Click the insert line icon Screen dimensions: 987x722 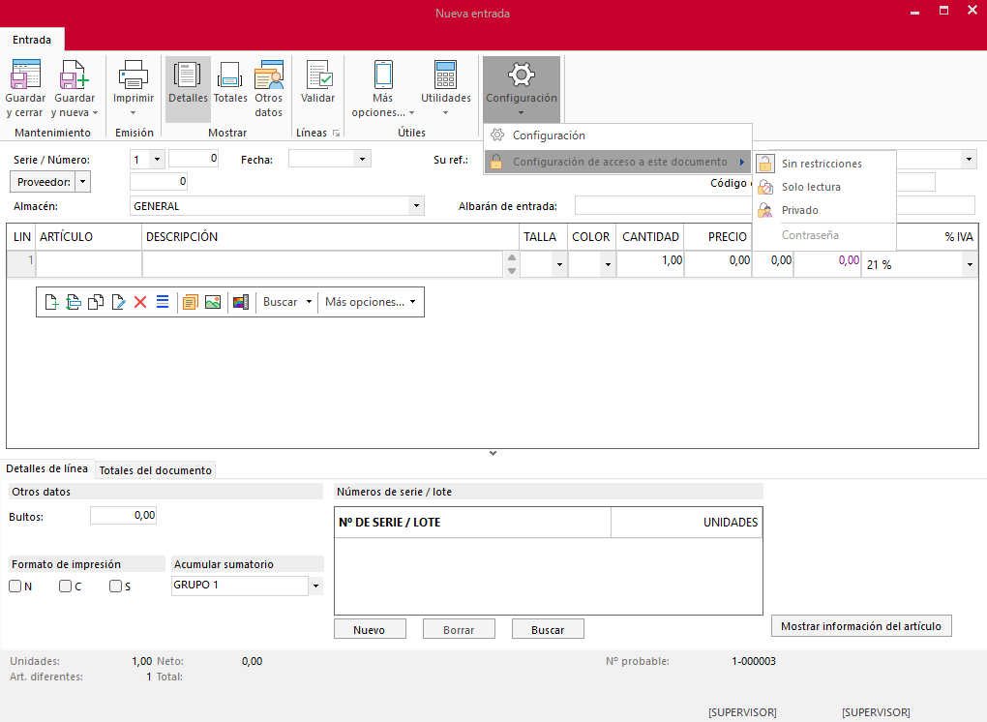click(x=74, y=302)
